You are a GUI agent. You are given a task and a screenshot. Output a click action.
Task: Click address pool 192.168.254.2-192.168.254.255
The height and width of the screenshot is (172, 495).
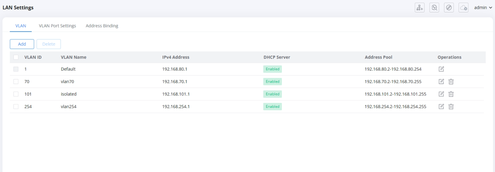point(396,106)
